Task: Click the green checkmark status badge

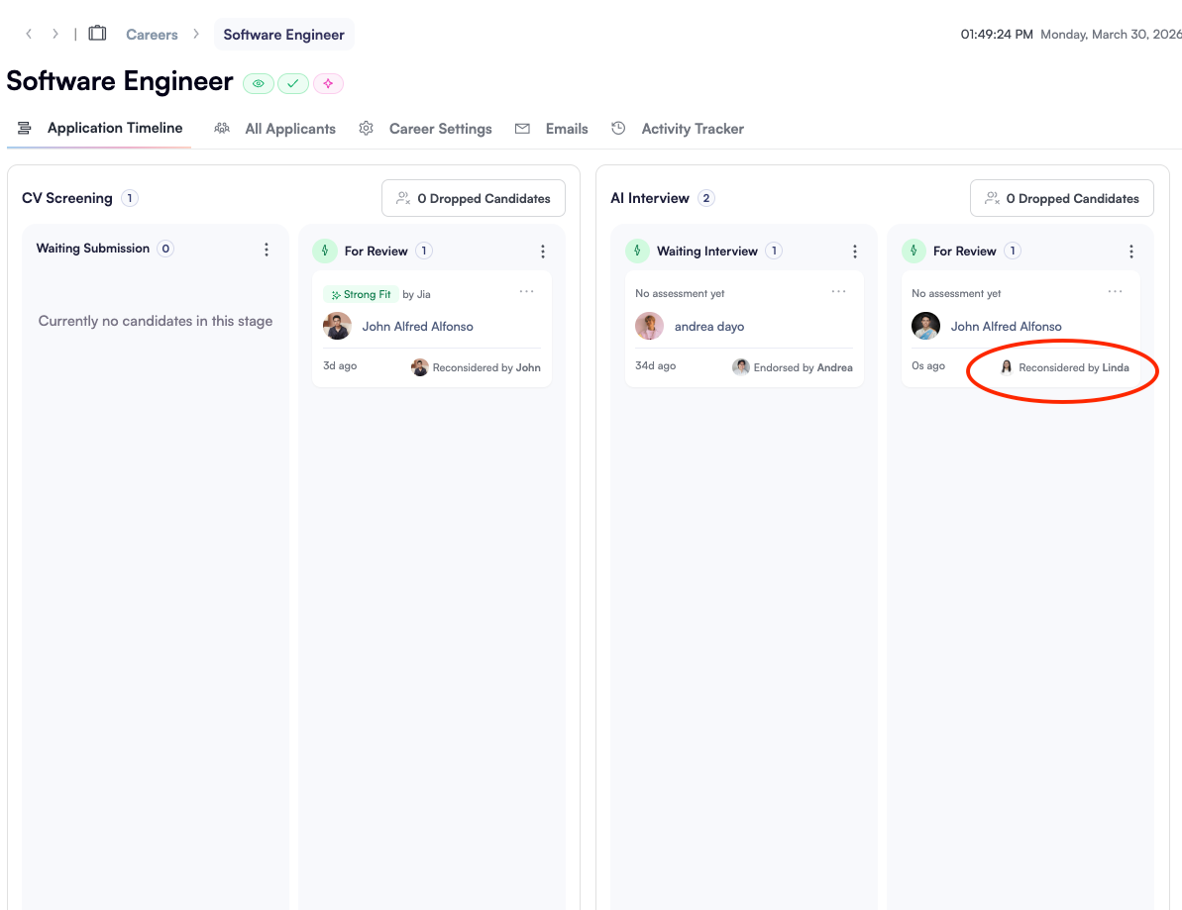Action: (x=292, y=84)
